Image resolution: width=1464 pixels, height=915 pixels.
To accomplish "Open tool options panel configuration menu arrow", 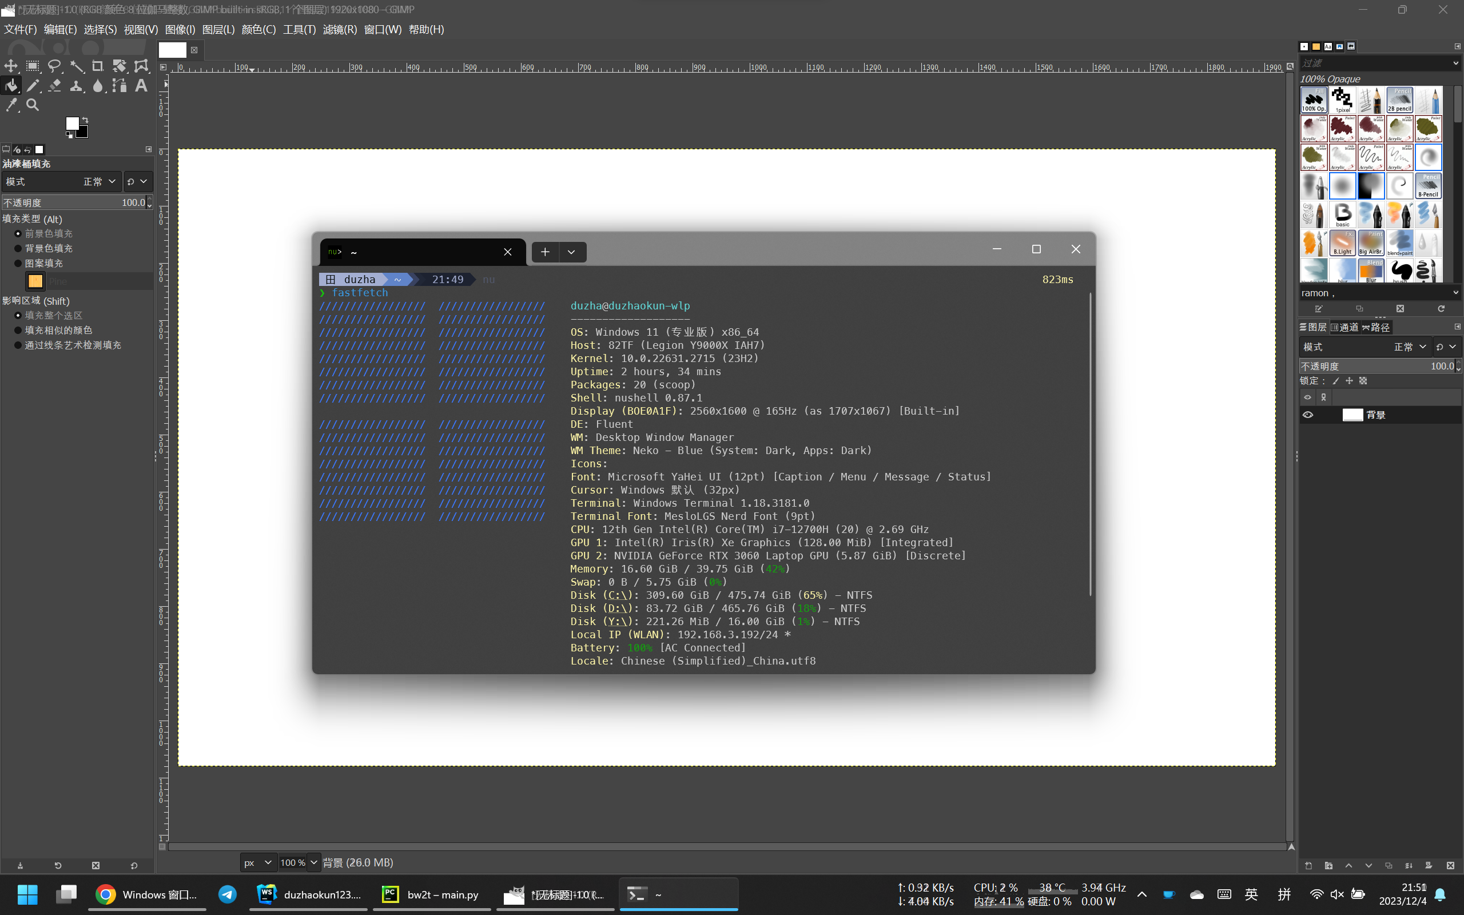I will point(149,149).
